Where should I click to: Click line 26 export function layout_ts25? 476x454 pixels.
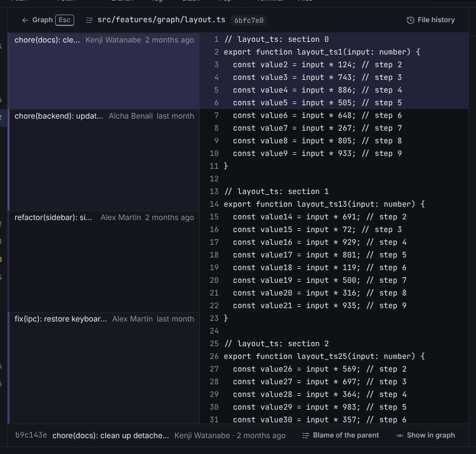[x=324, y=356]
